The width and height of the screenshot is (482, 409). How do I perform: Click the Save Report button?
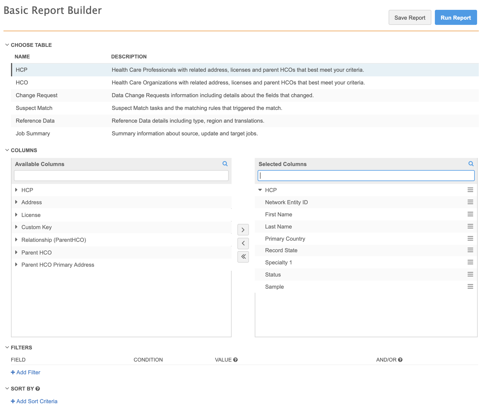click(x=409, y=18)
